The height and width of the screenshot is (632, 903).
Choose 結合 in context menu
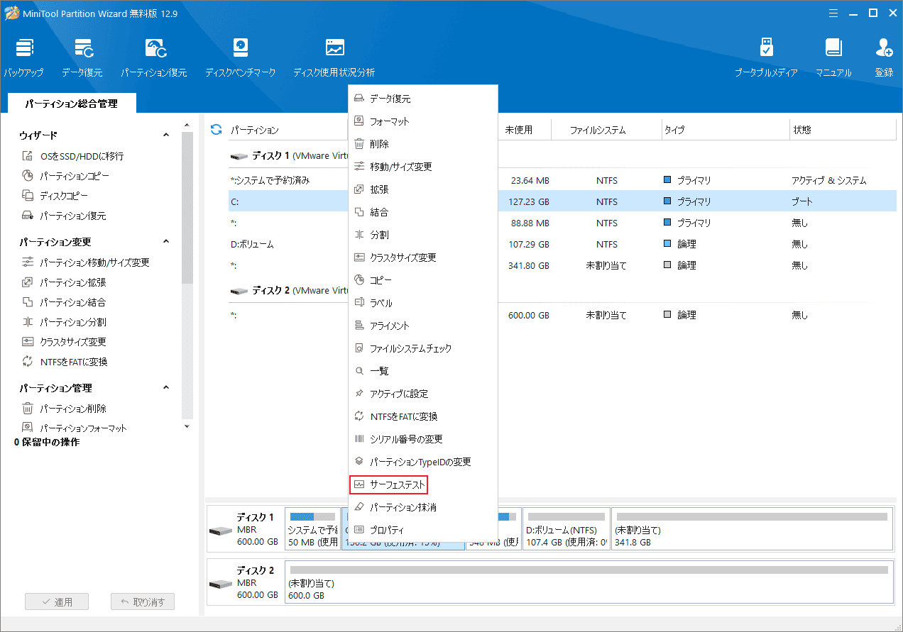423,212
